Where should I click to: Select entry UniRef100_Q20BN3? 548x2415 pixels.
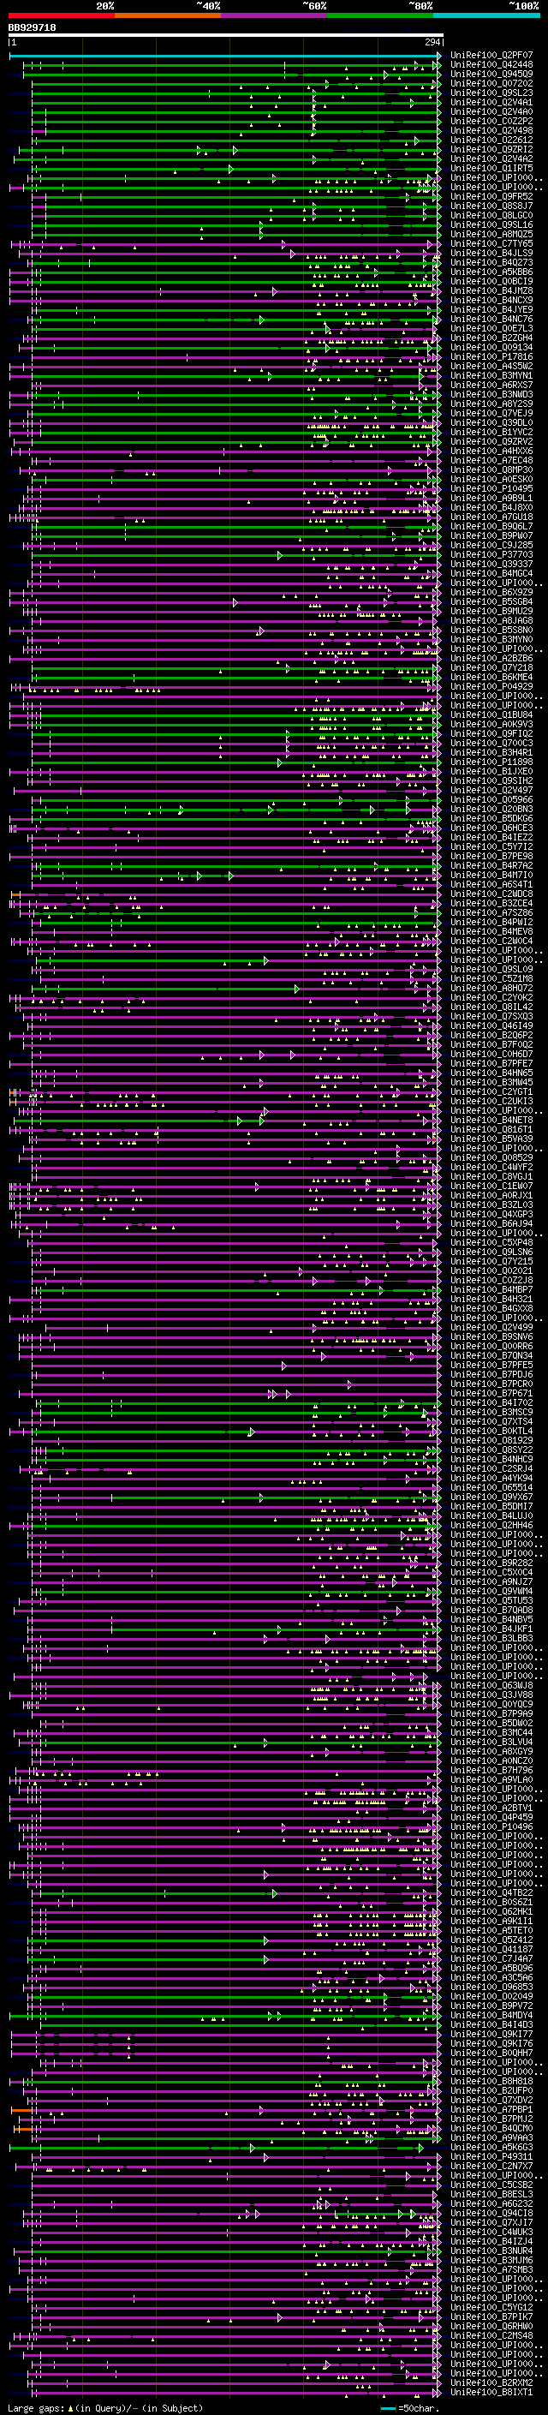point(491,809)
